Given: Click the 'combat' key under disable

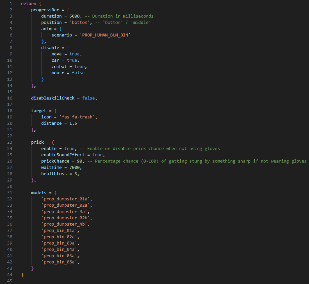Looking at the screenshot, I should (x=59, y=66).
